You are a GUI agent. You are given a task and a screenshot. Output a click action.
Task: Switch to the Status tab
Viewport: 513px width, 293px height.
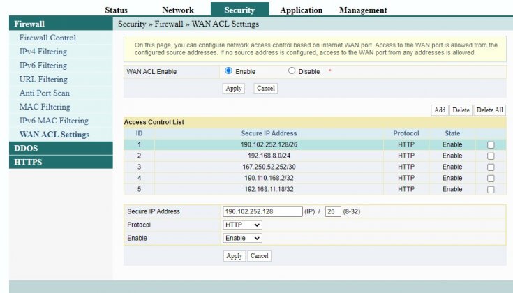(x=117, y=10)
